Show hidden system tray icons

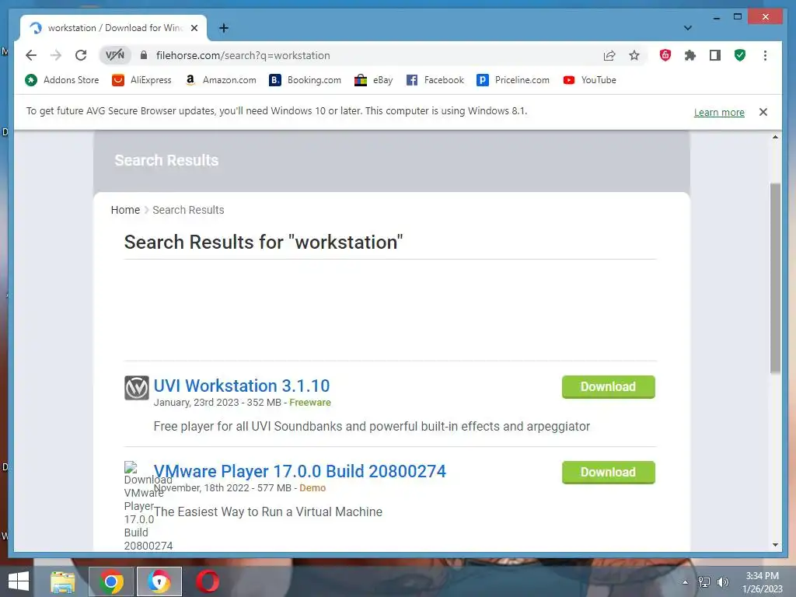pyautogui.click(x=685, y=582)
